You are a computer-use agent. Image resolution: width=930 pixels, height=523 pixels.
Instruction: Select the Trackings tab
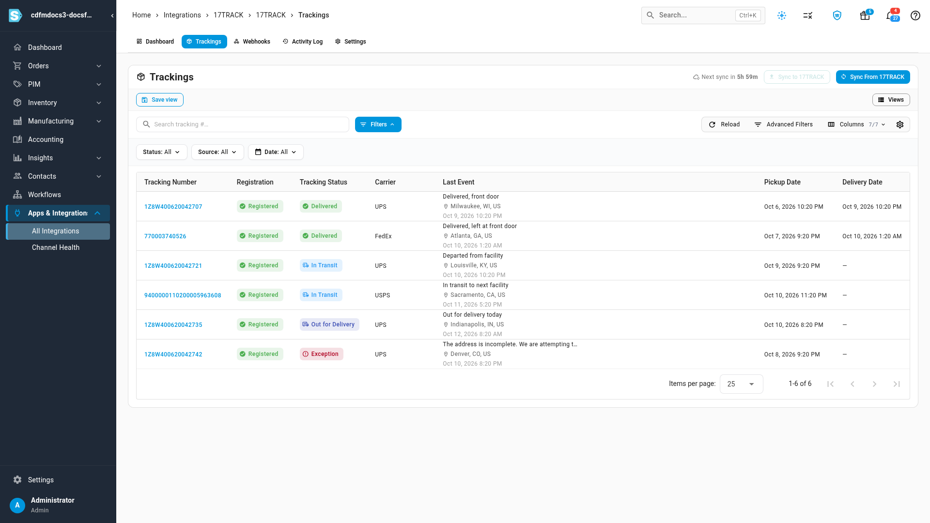click(x=204, y=42)
